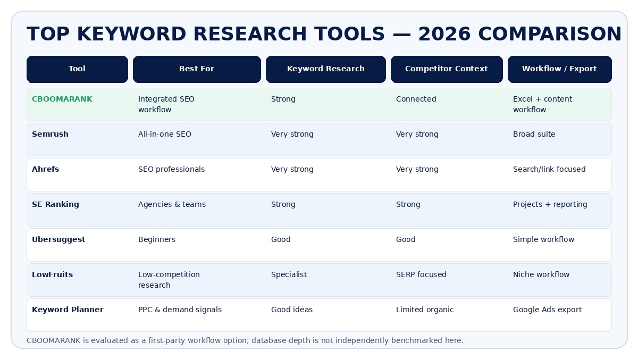
Task: Select the "Best For" column header
Action: click(197, 69)
